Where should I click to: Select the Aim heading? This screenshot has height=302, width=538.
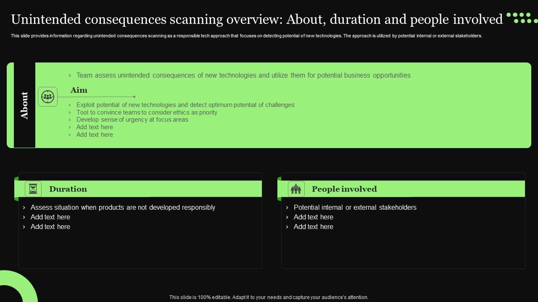point(79,90)
